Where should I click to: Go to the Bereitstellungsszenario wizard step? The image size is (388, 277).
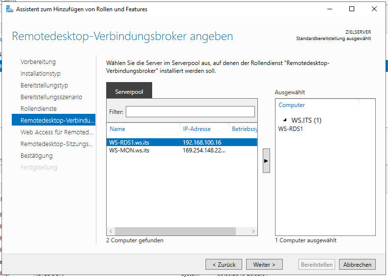click(51, 97)
